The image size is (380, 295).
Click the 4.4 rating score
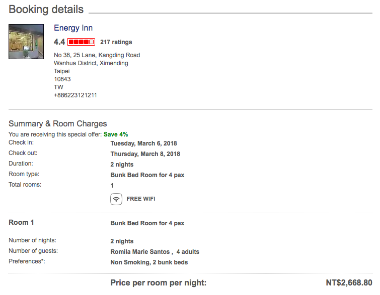pos(59,42)
